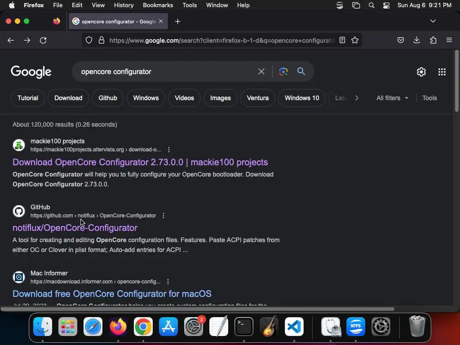Open the NTFS menu bar status icon
Screen dimensions: 460x345
(x=340, y=5)
